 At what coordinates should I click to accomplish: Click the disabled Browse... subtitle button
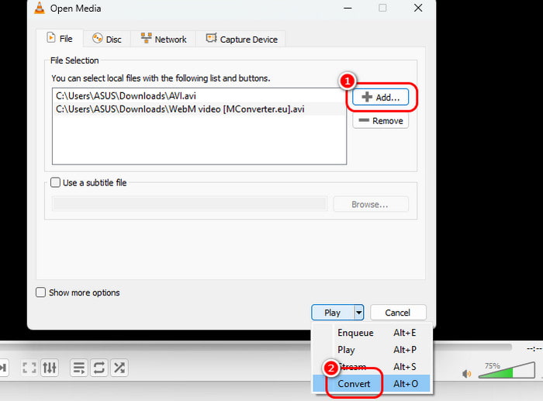[x=371, y=204]
